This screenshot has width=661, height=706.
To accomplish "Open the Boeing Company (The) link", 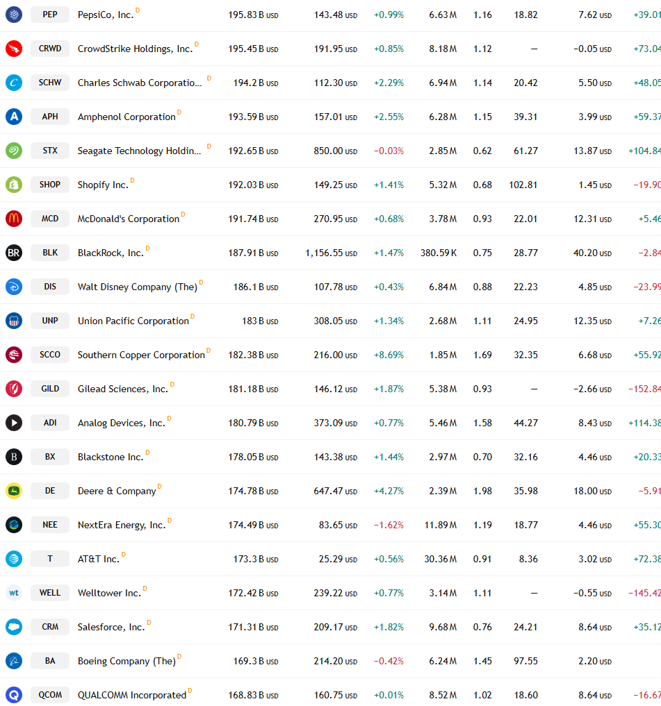I will 127,661.
